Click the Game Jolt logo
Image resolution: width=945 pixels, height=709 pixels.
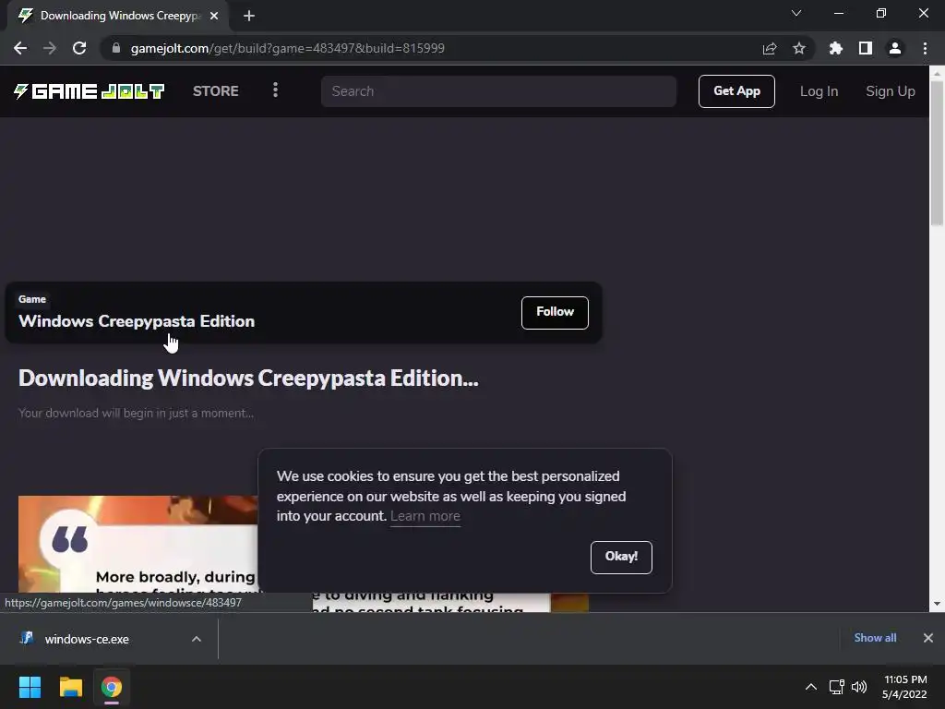(x=90, y=91)
